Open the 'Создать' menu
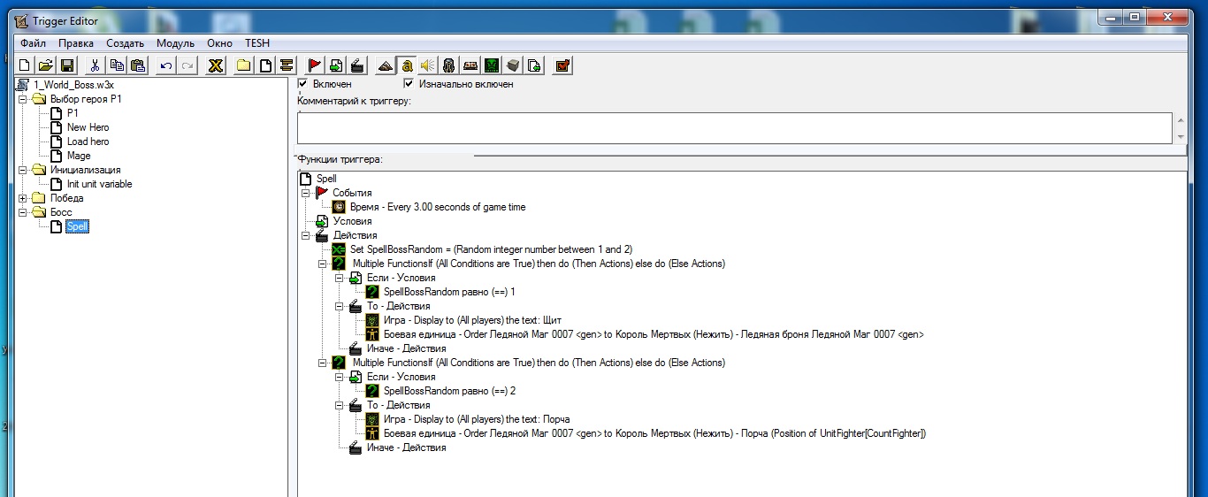Image resolution: width=1208 pixels, height=497 pixels. (125, 42)
